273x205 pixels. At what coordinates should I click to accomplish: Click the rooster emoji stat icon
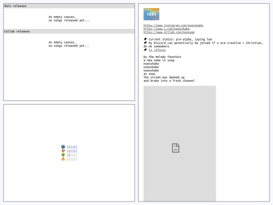63,151
